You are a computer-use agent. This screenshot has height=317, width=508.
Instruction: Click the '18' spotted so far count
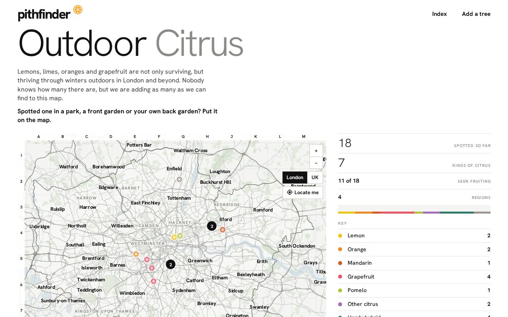point(345,143)
